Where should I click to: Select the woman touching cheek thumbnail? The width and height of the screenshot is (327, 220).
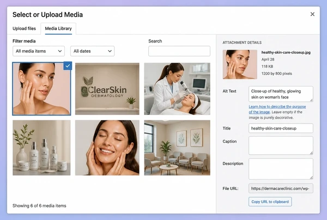[x=41, y=89]
